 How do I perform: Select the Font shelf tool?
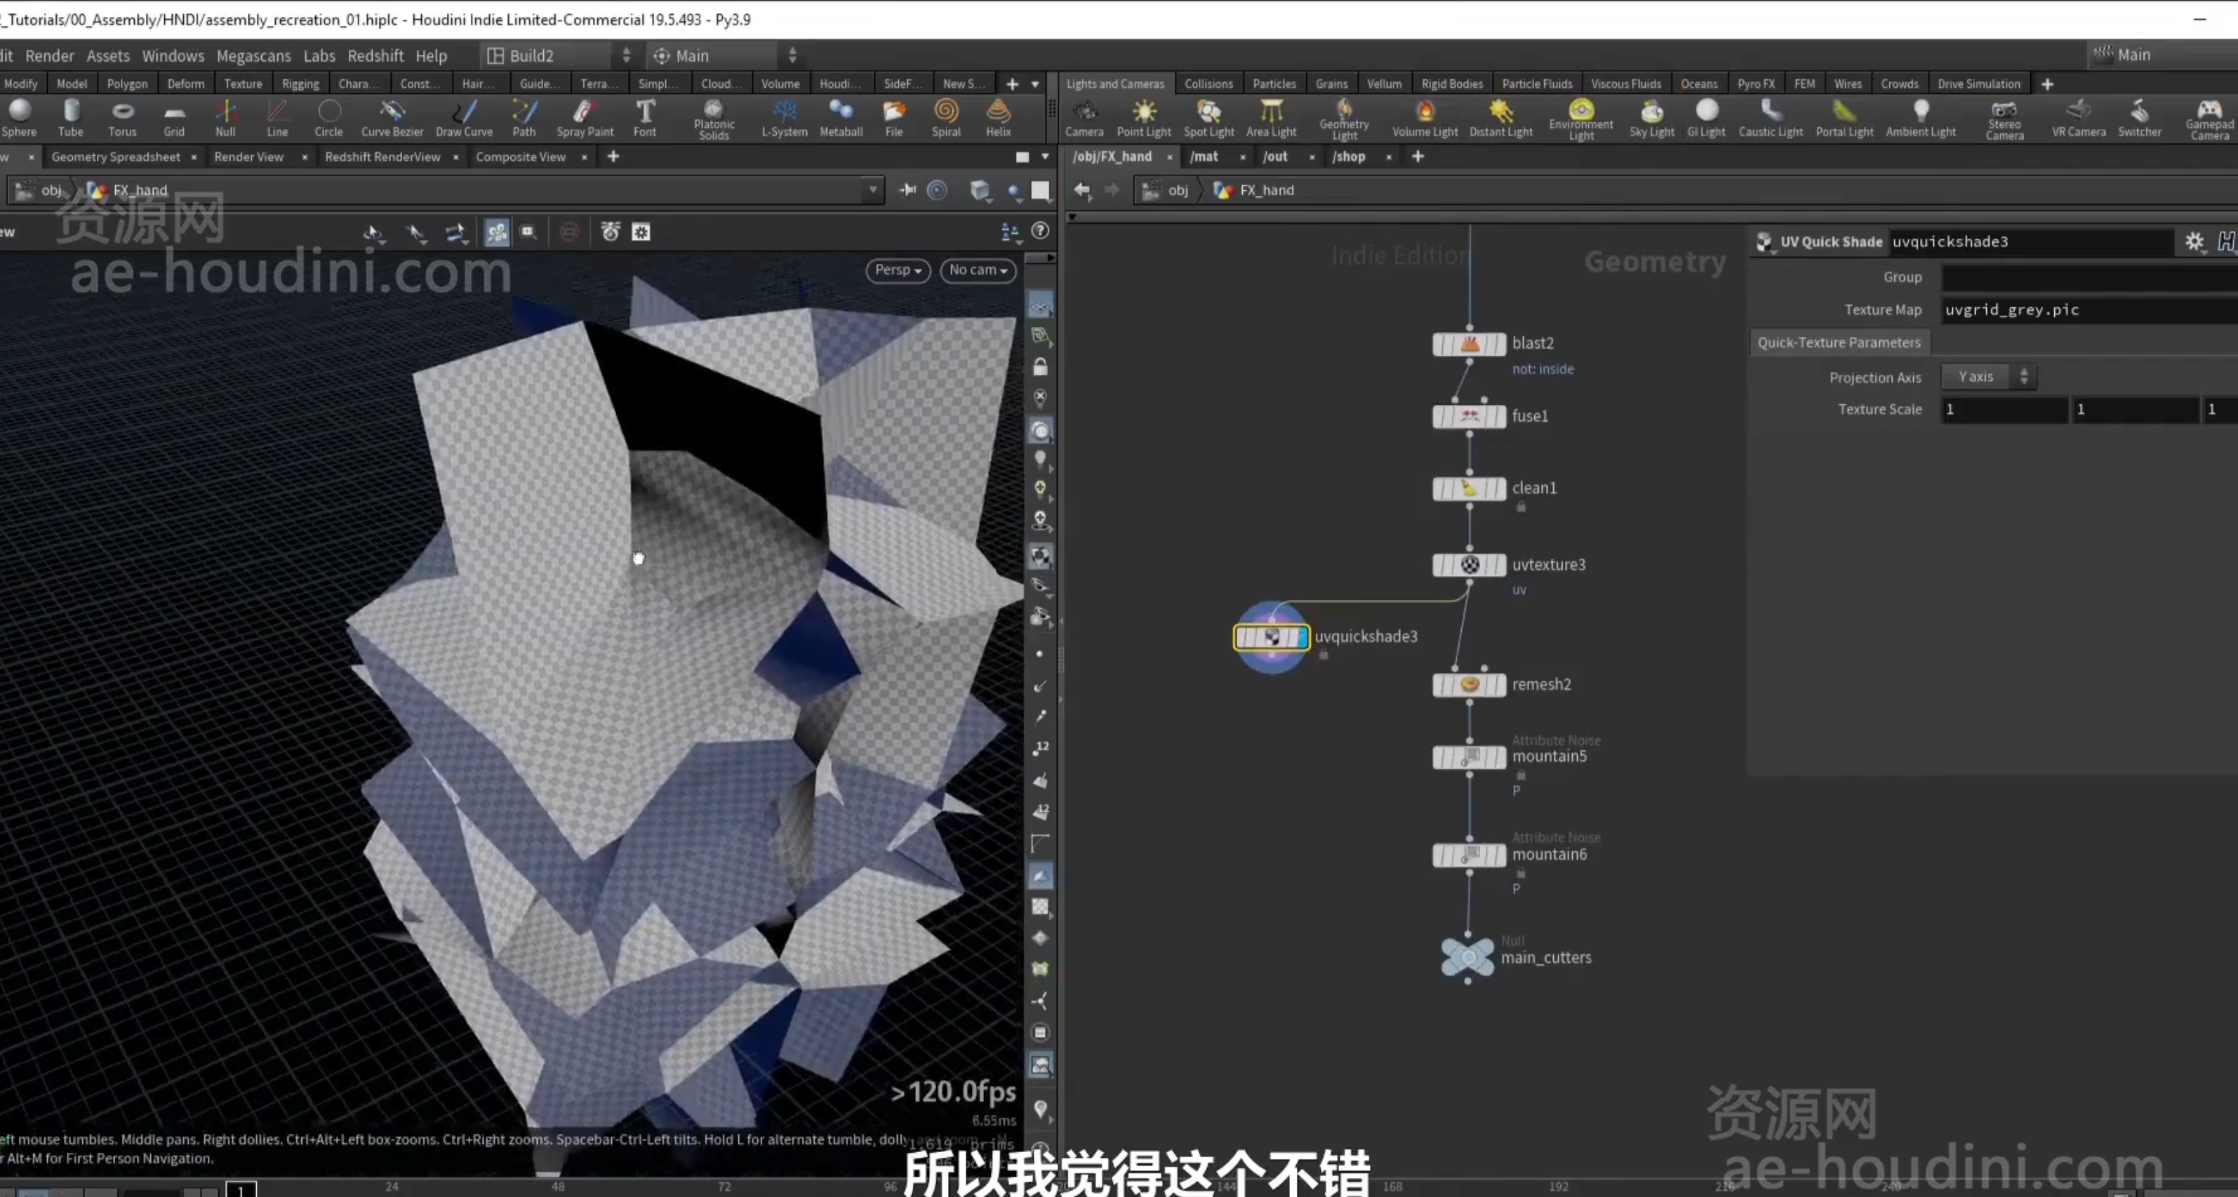coord(645,117)
